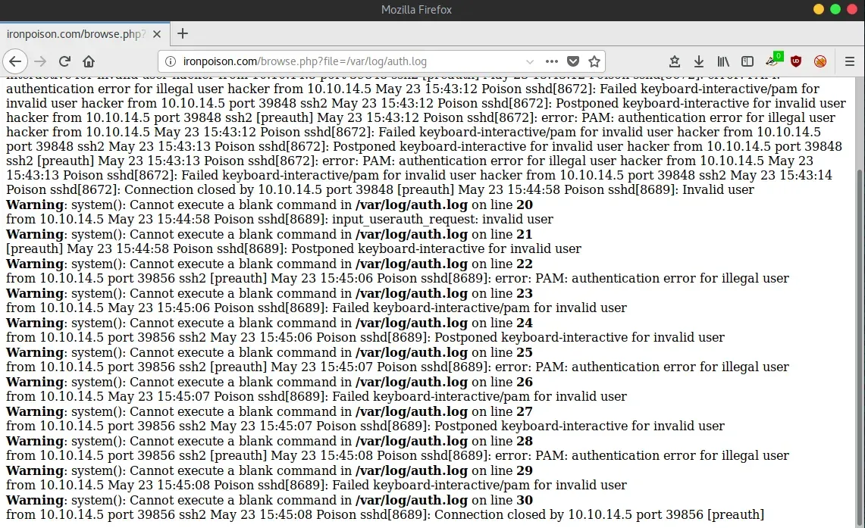865x528 pixels.
Task: Click the page's vertical scrollbar
Action: pyautogui.click(x=858, y=303)
